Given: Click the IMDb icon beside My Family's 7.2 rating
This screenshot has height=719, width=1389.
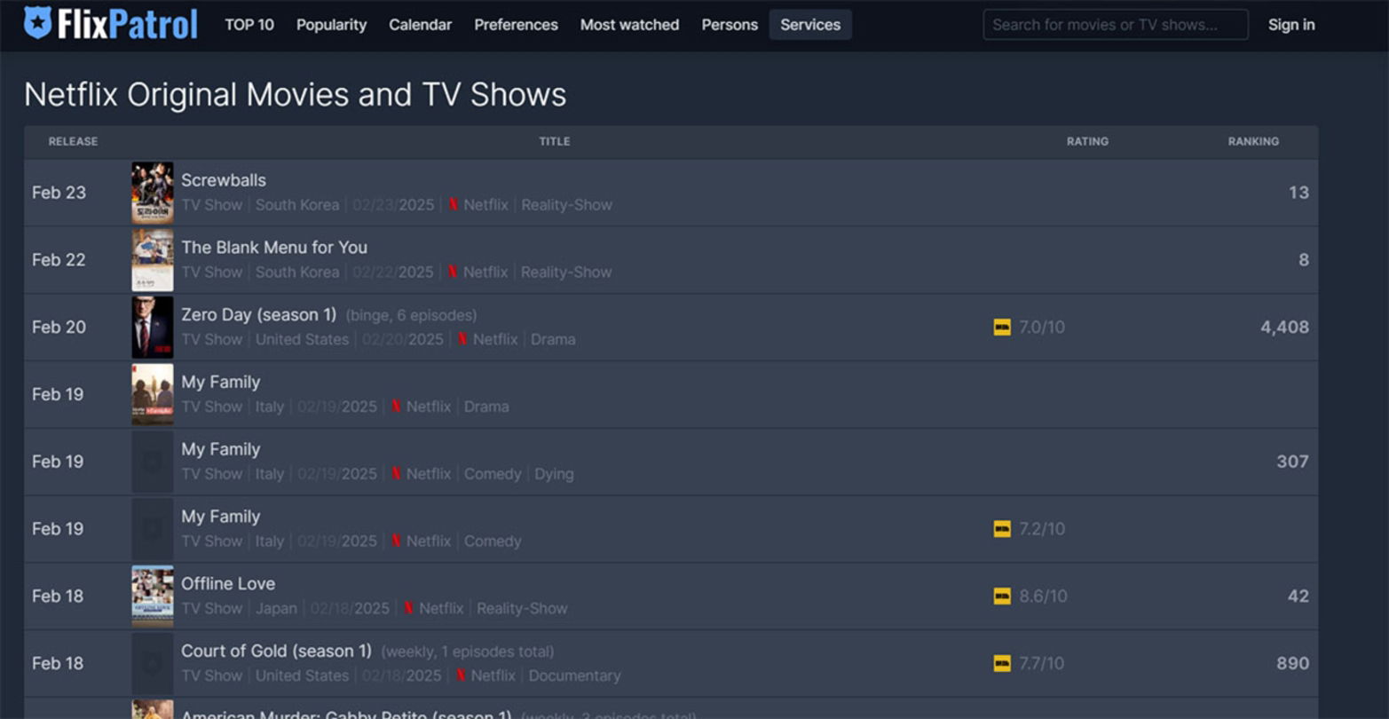Looking at the screenshot, I should coord(1002,529).
